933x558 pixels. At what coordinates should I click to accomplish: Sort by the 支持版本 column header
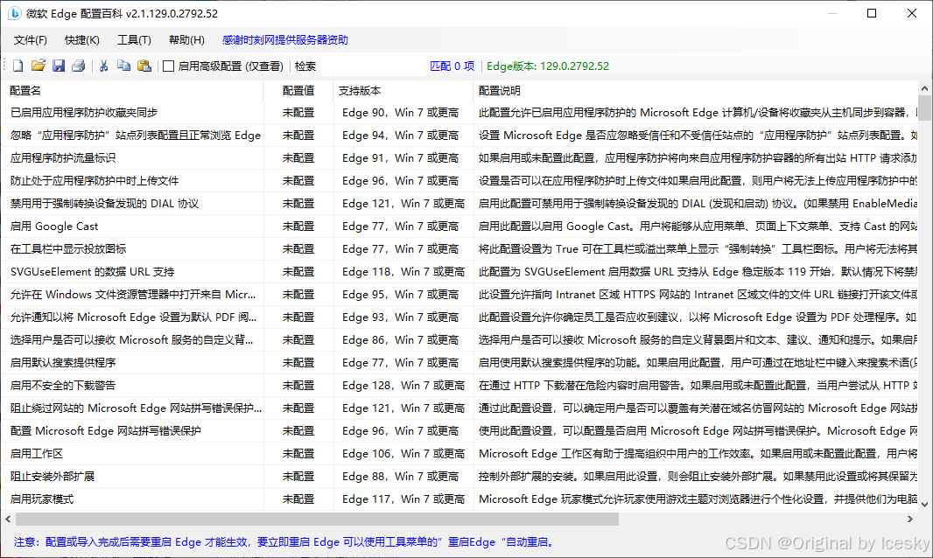403,90
